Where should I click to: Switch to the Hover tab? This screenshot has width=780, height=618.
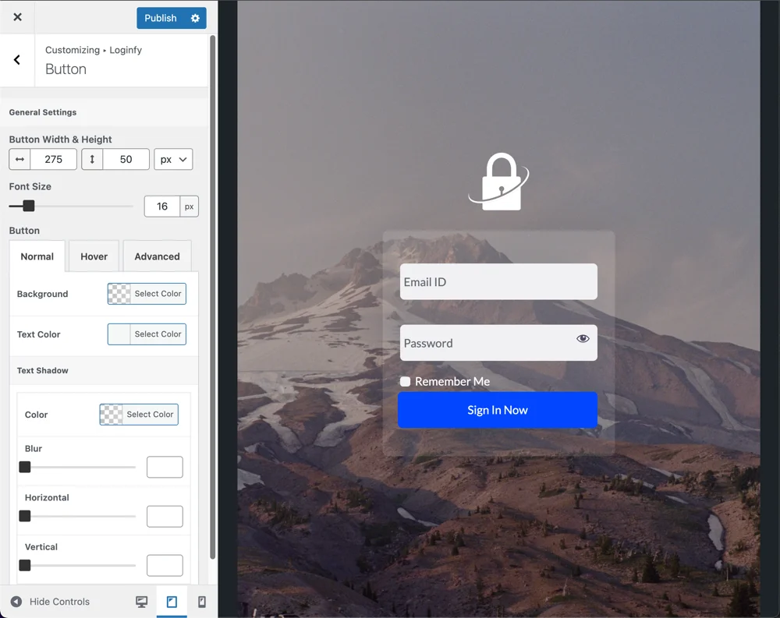tap(94, 256)
